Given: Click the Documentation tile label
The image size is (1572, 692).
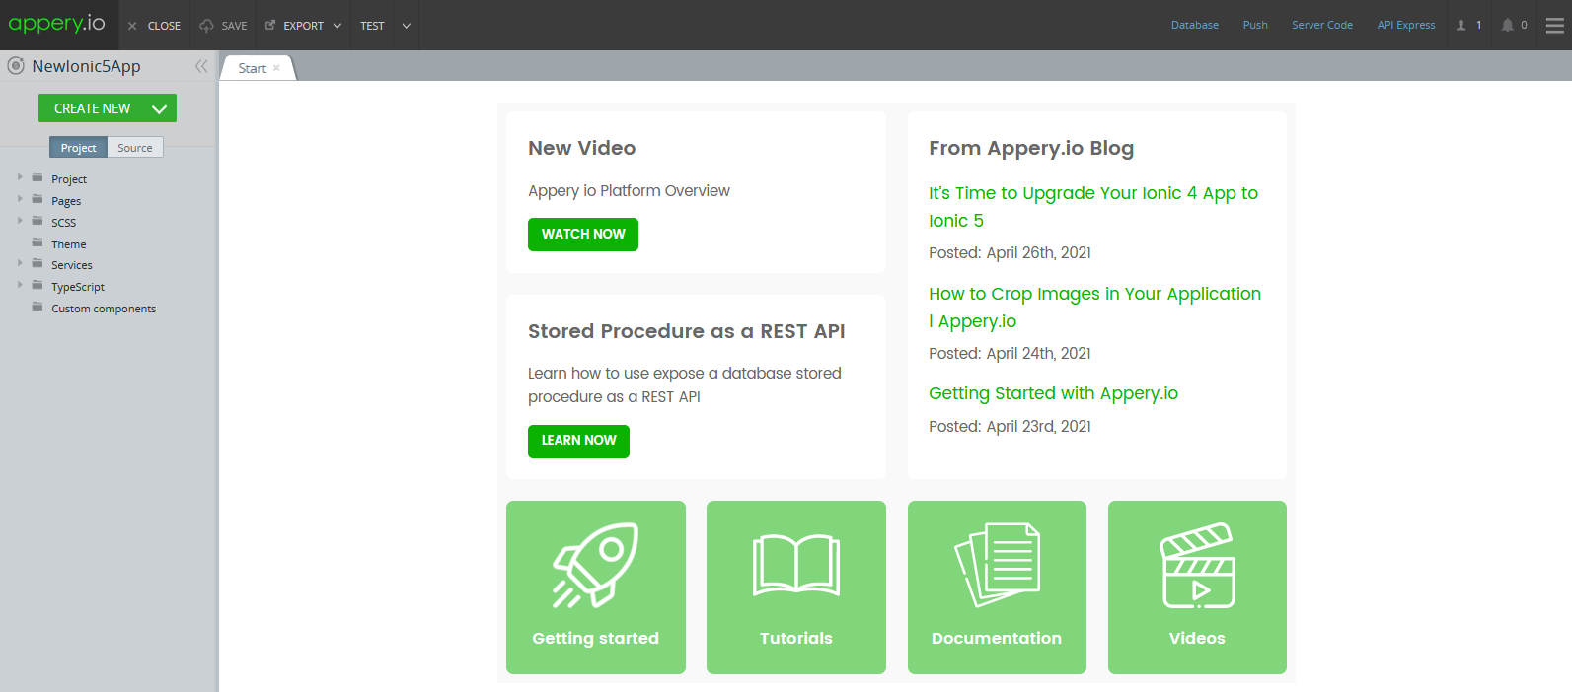Looking at the screenshot, I should coord(997,638).
